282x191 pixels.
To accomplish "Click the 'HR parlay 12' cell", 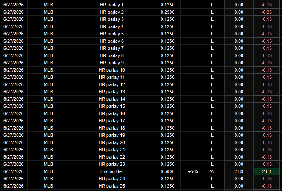I will click(111, 84).
